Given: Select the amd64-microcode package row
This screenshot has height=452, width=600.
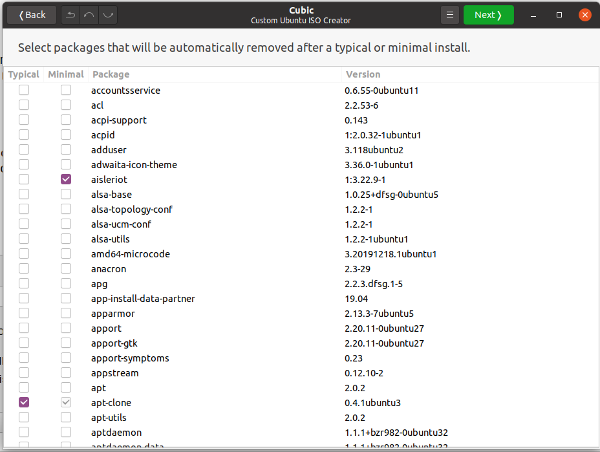Looking at the screenshot, I should 131,254.
